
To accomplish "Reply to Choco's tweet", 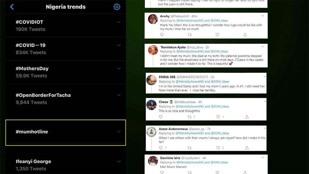I will 161,117.
